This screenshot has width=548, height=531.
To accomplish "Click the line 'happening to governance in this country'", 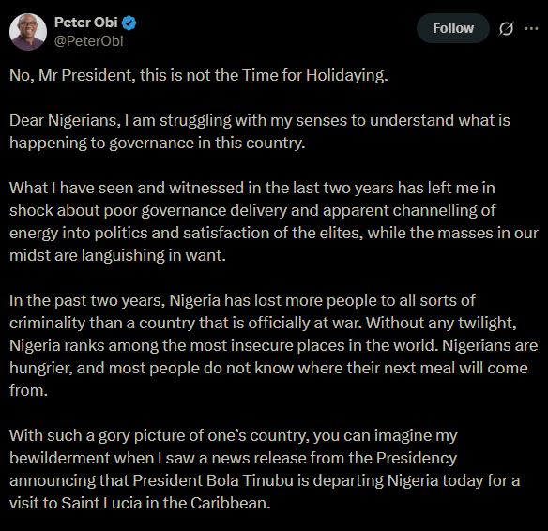I will [158, 144].
